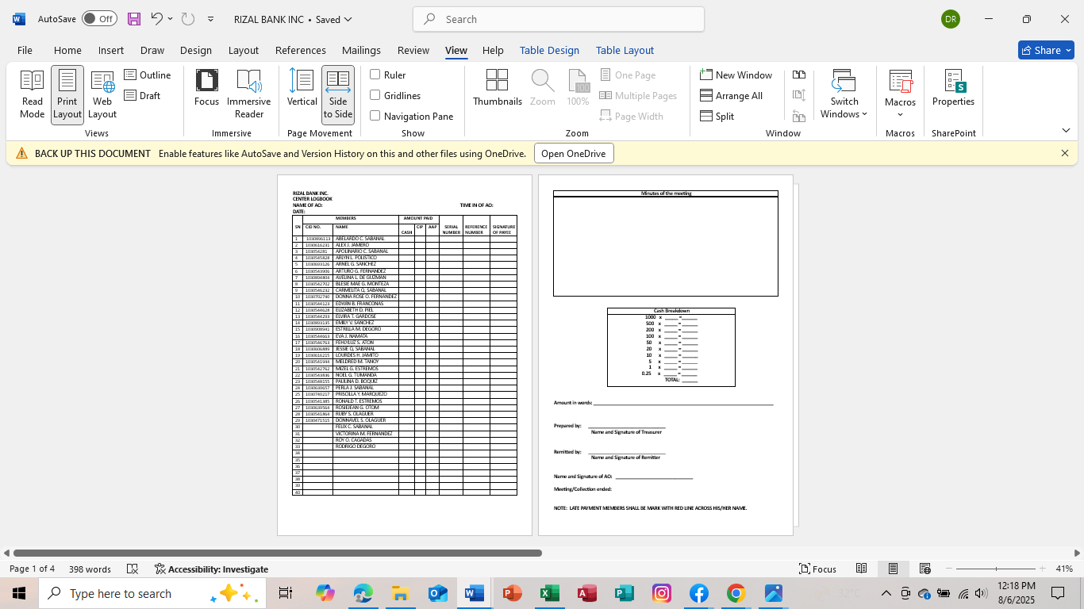Open the Zoom dialog

coord(543,89)
